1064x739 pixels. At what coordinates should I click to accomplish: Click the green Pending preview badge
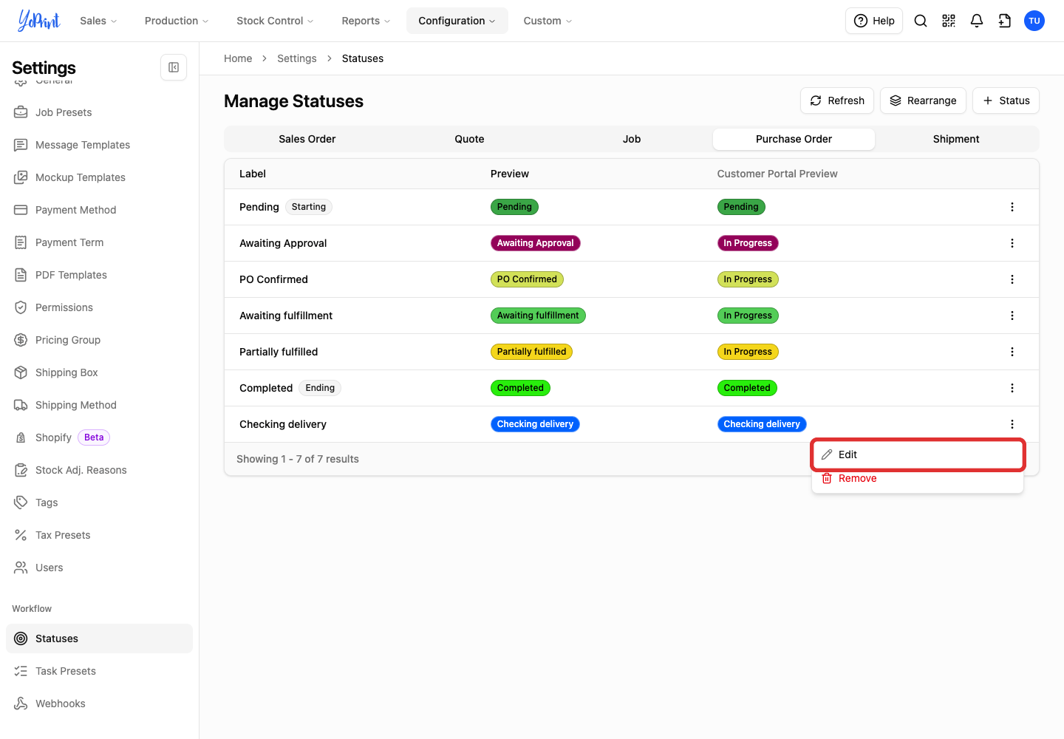pos(514,207)
